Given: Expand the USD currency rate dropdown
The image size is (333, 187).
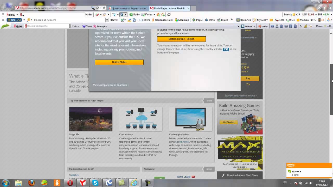Looking at the screenshot, I should pos(316,15).
